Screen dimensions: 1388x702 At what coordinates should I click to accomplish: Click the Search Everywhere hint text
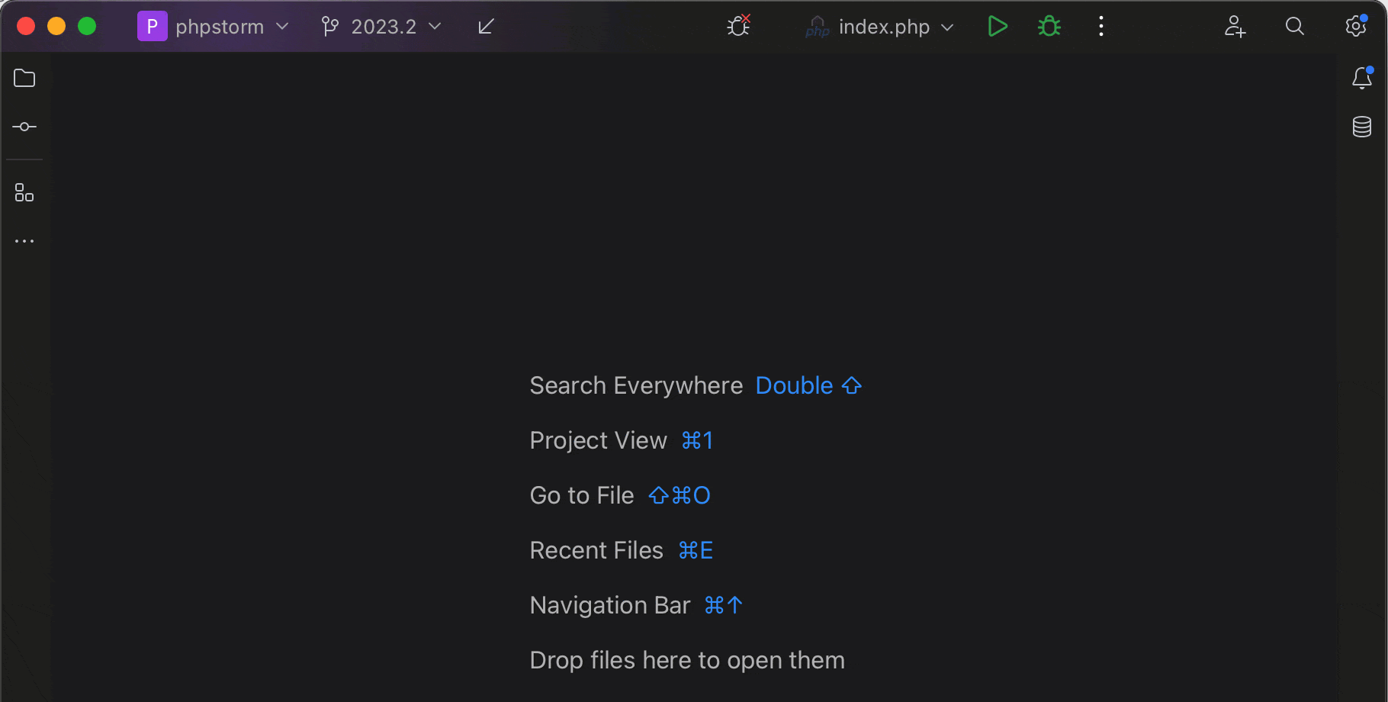[636, 386]
